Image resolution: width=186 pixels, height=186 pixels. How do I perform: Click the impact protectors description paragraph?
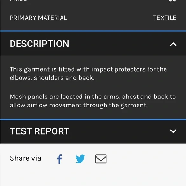click(88, 73)
